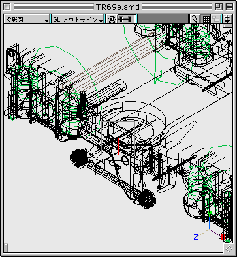Viewport: 237px width, 257px height.
Task: Click the red crosshair cursor in the viewport
Action: pyautogui.click(x=118, y=138)
